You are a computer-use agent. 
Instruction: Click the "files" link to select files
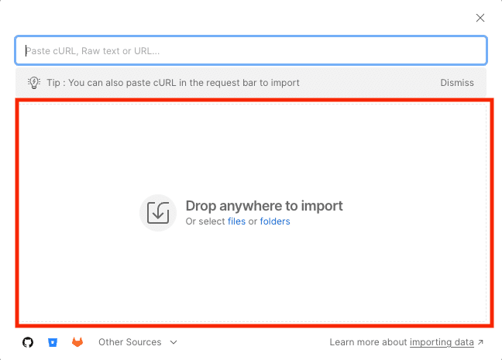(236, 221)
